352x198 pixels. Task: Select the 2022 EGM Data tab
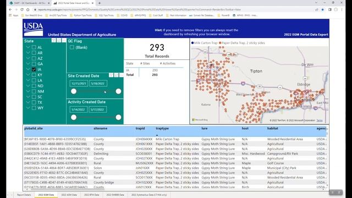pyautogui.click(x=46, y=195)
